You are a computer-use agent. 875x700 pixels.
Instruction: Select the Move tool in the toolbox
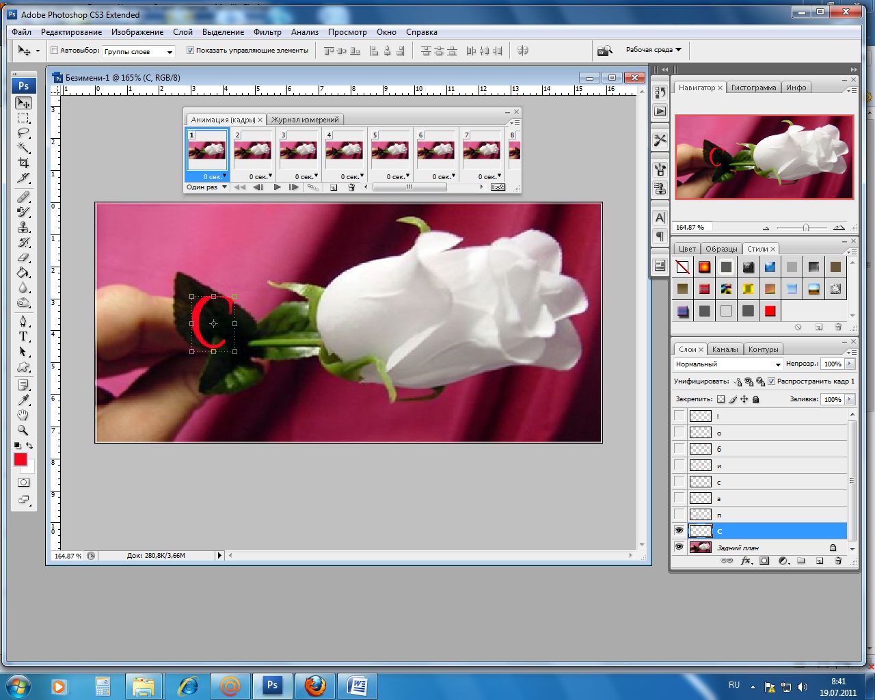coord(23,103)
